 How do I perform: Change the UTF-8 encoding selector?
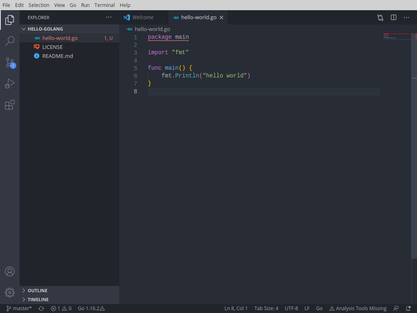click(x=291, y=309)
